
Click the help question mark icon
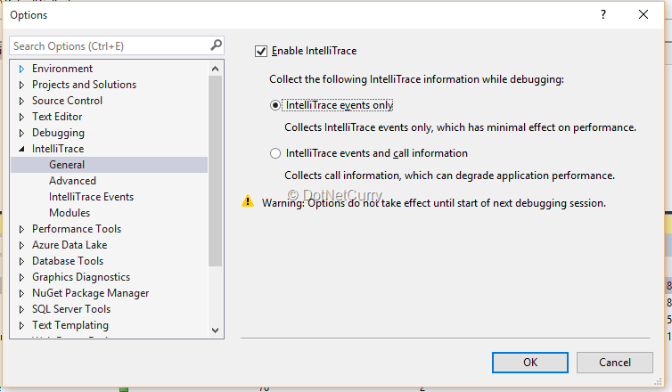click(x=603, y=14)
